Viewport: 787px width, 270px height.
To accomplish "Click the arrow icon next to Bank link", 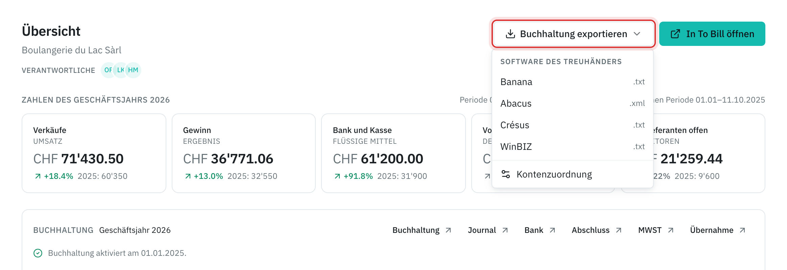I will coord(552,230).
